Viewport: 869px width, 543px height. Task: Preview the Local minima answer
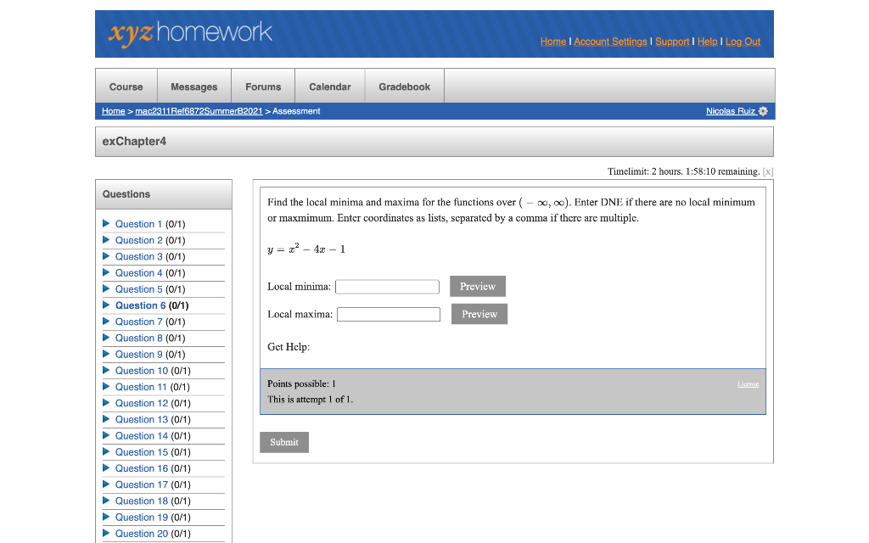[x=478, y=287]
